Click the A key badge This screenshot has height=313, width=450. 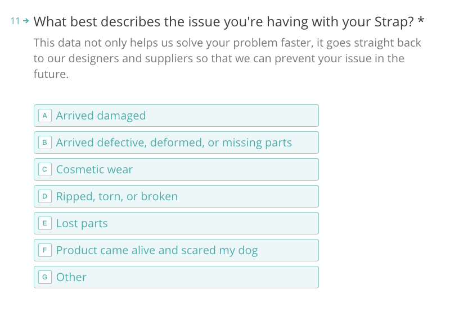[x=45, y=116]
